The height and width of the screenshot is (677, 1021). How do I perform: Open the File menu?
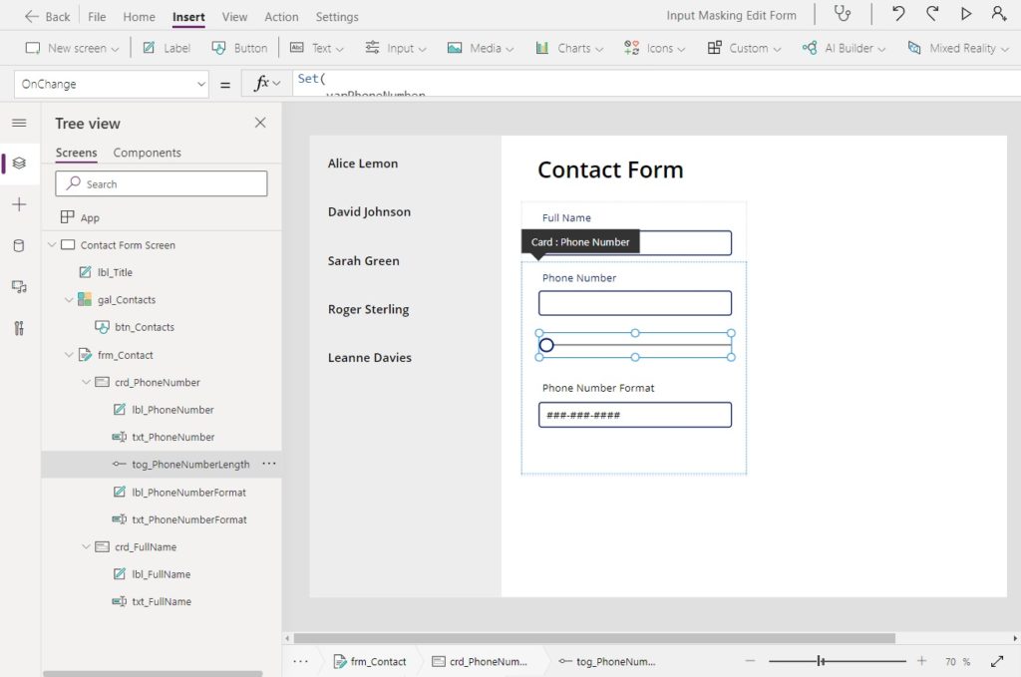click(97, 17)
